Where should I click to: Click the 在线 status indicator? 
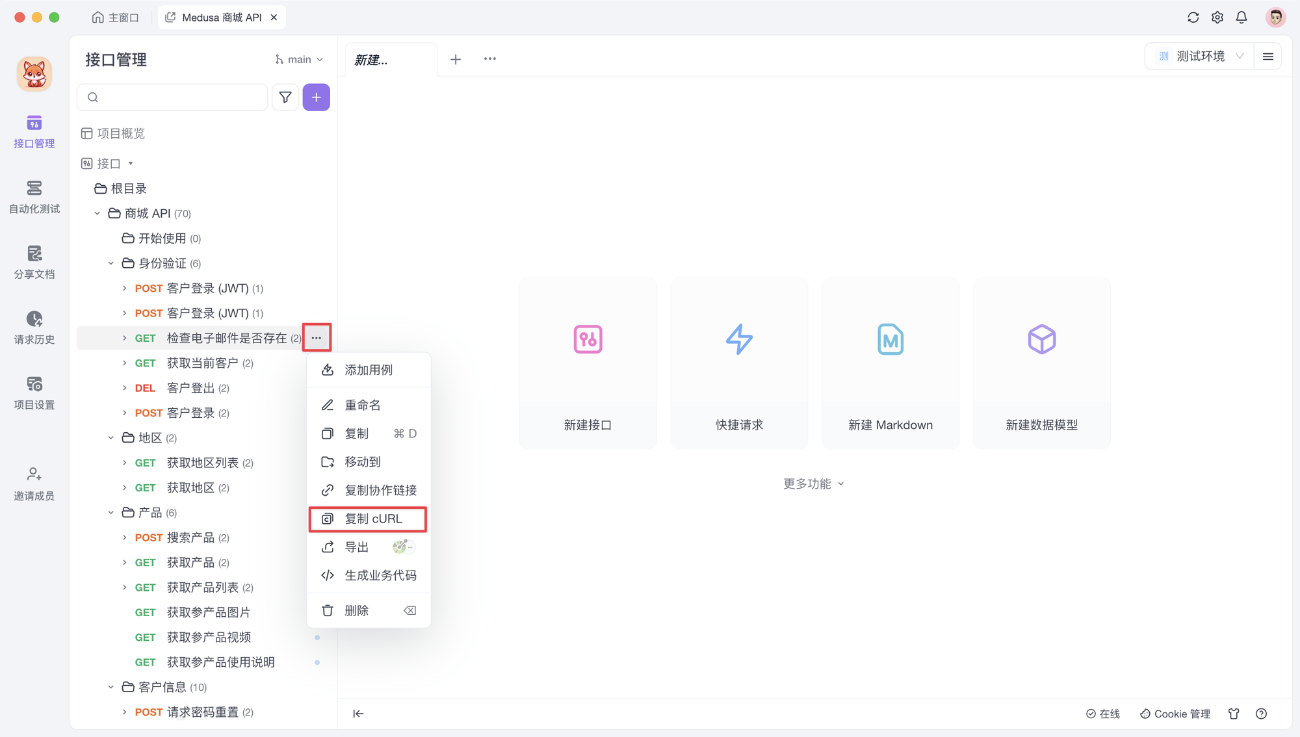coord(1103,714)
